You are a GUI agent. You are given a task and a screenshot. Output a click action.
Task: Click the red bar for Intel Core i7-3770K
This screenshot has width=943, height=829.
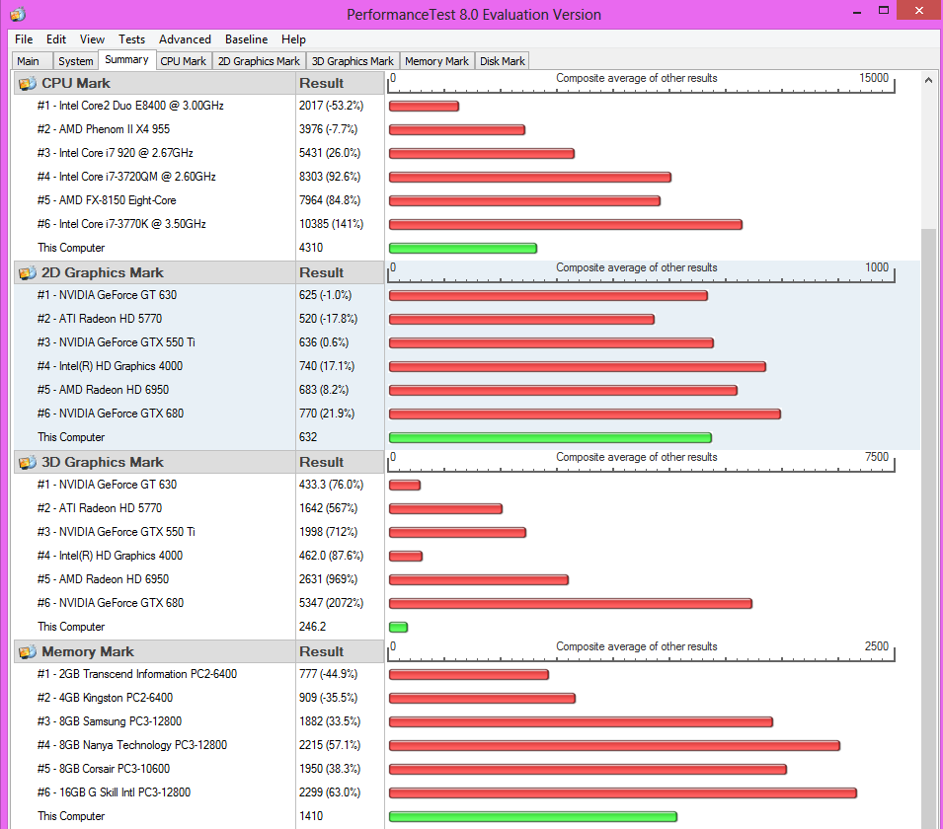(566, 225)
